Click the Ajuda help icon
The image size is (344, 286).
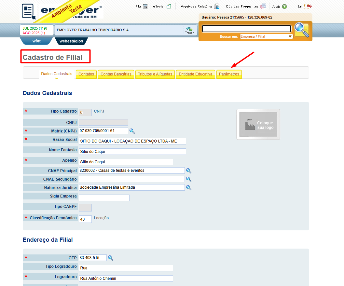tap(284, 7)
